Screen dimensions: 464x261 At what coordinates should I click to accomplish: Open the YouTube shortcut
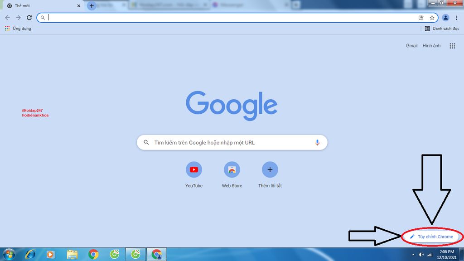coord(194,175)
